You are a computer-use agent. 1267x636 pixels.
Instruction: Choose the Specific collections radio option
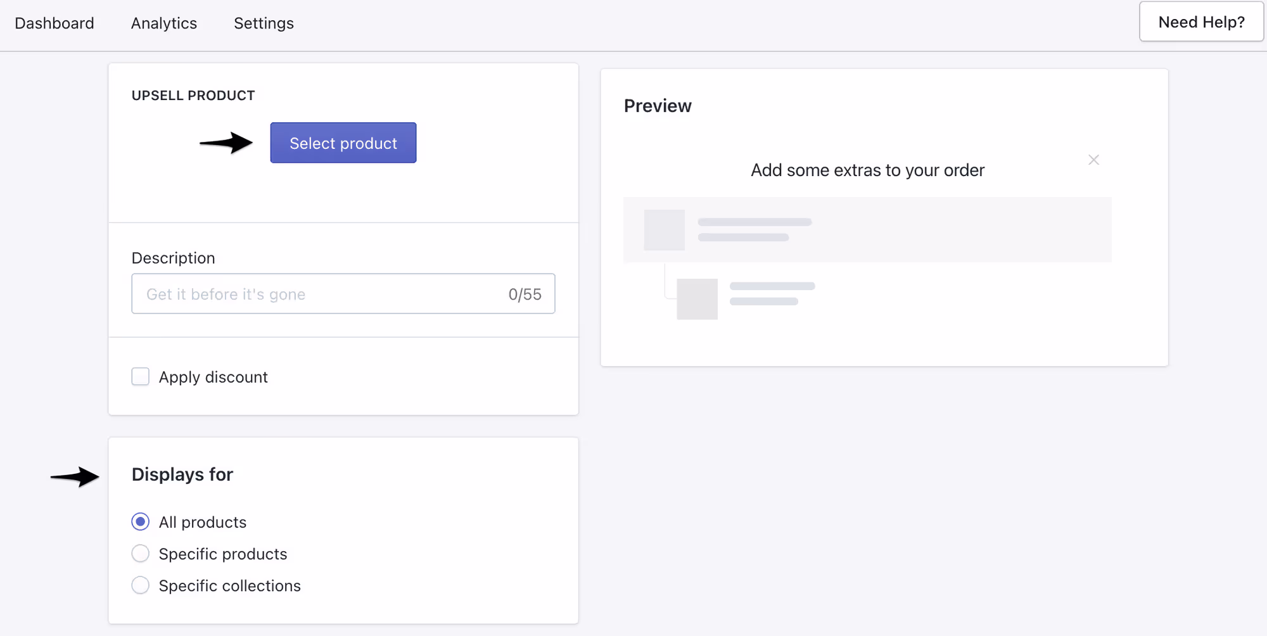(x=141, y=585)
